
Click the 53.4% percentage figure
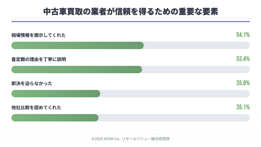coord(243,59)
